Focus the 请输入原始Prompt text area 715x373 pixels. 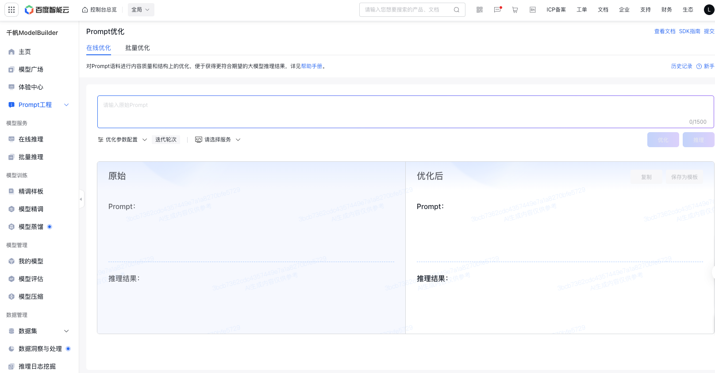(x=406, y=112)
